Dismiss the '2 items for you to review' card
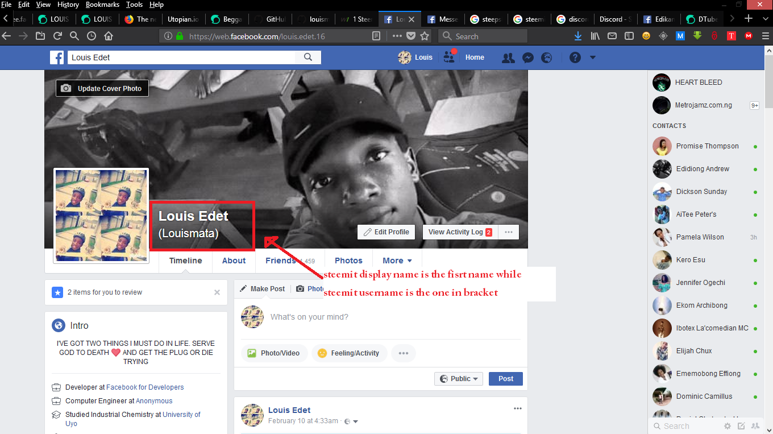This screenshot has height=434, width=773. (x=217, y=292)
